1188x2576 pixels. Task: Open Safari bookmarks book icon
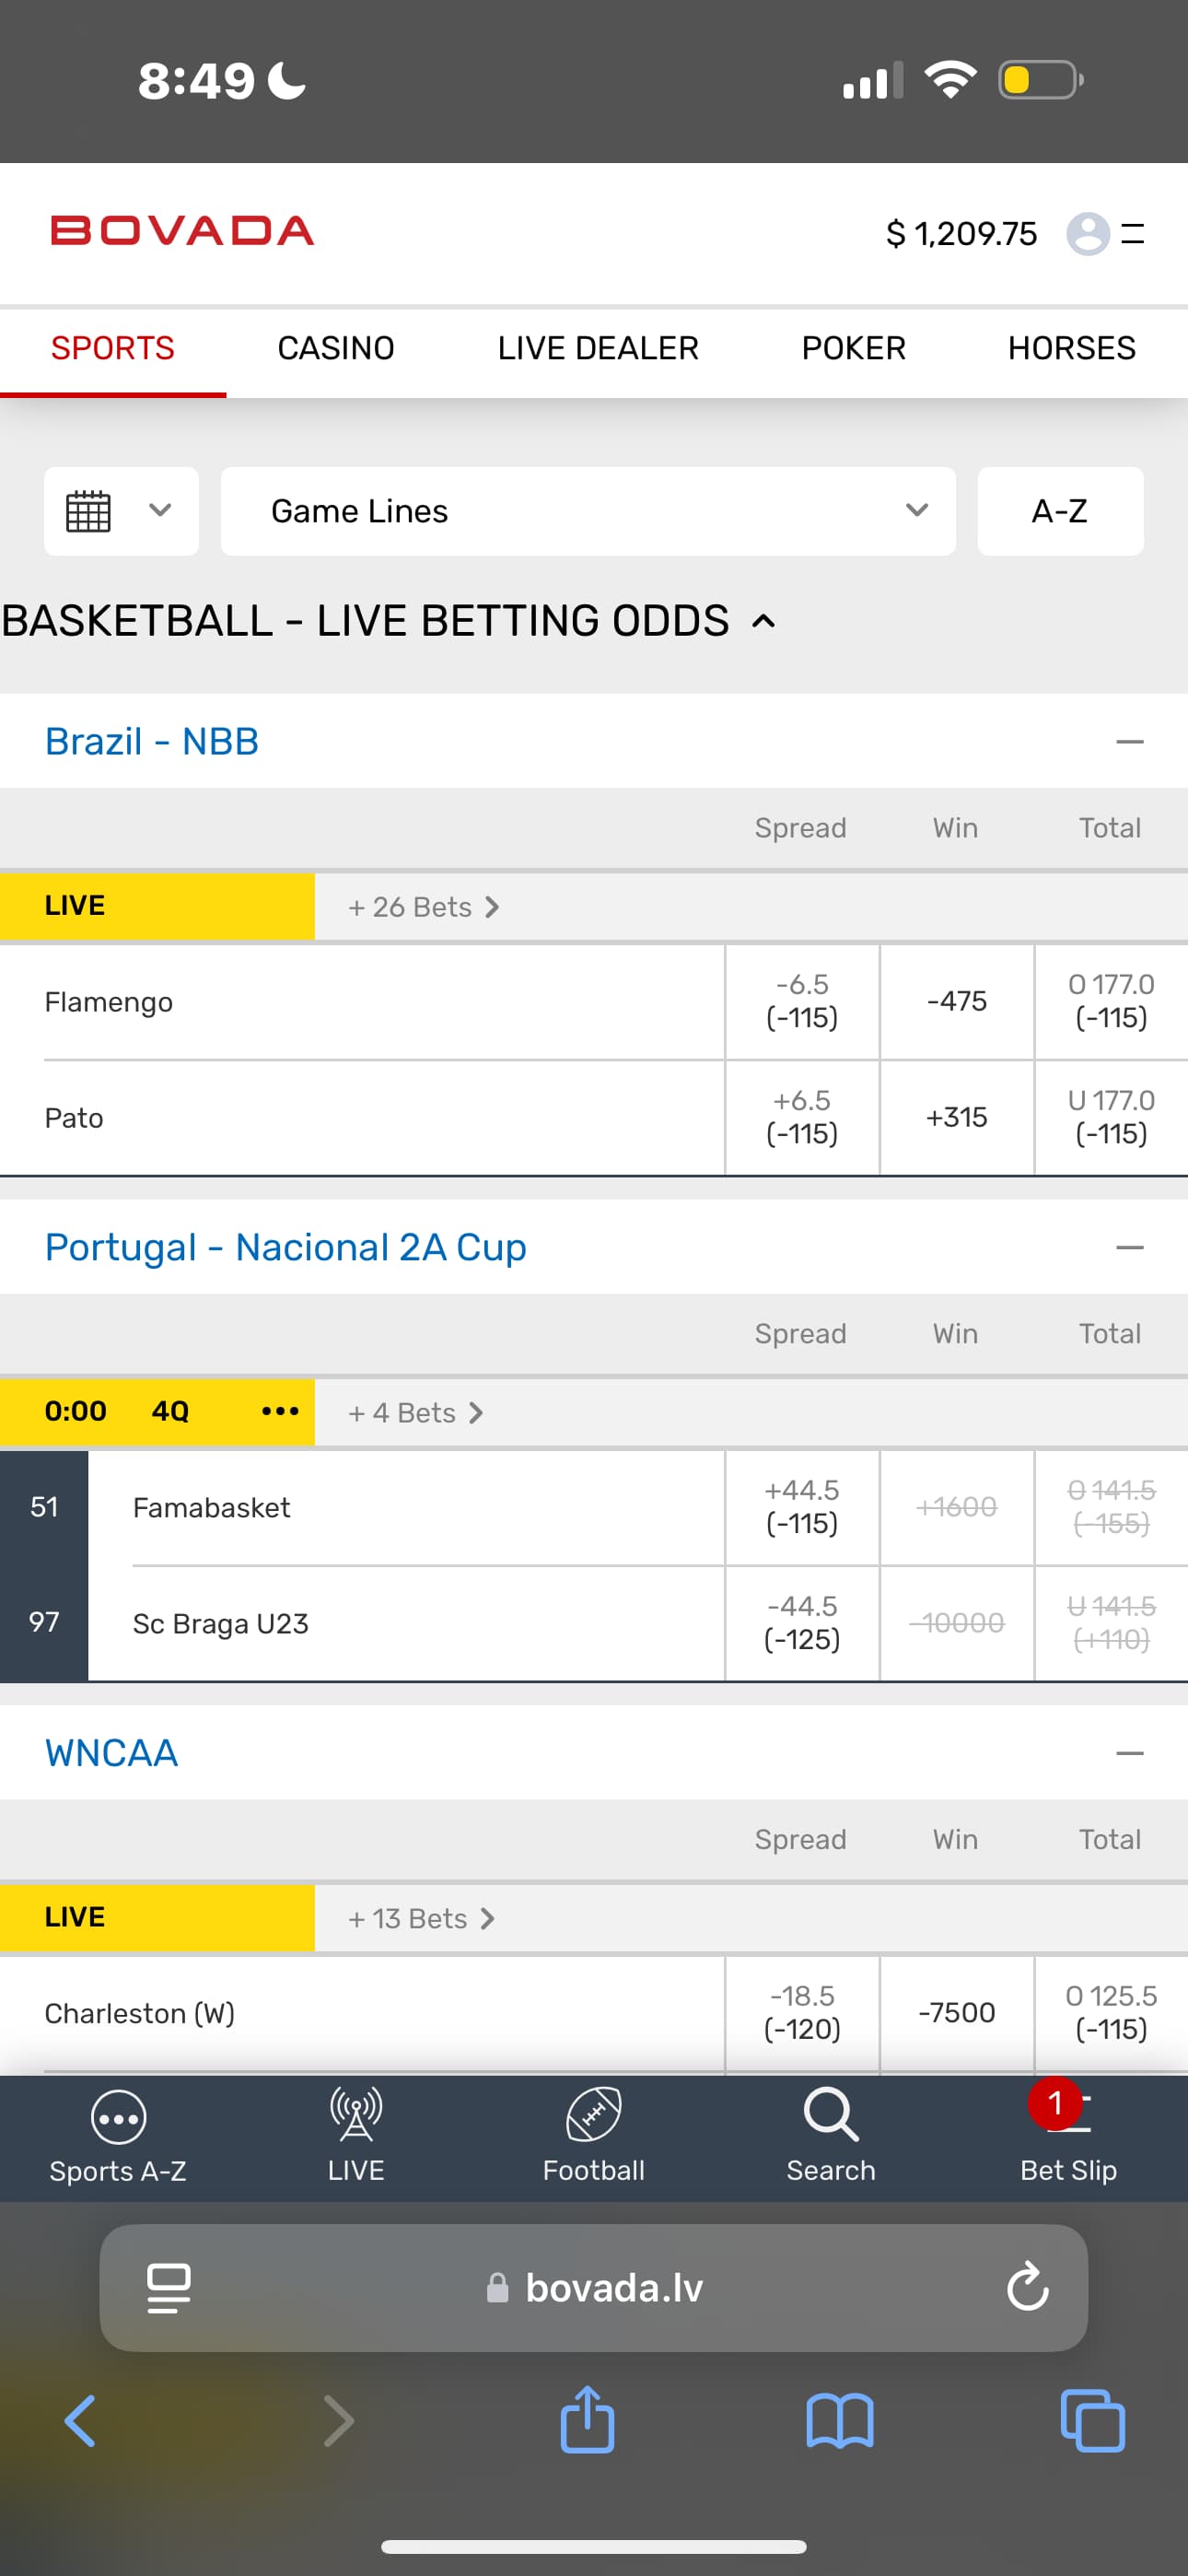[840, 2421]
